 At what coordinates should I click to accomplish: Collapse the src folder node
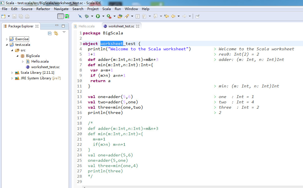pyautogui.click(x=12, y=50)
